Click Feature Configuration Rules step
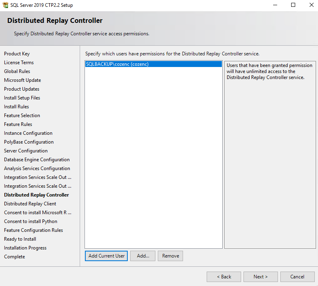The width and height of the screenshot is (318, 286). [34, 230]
